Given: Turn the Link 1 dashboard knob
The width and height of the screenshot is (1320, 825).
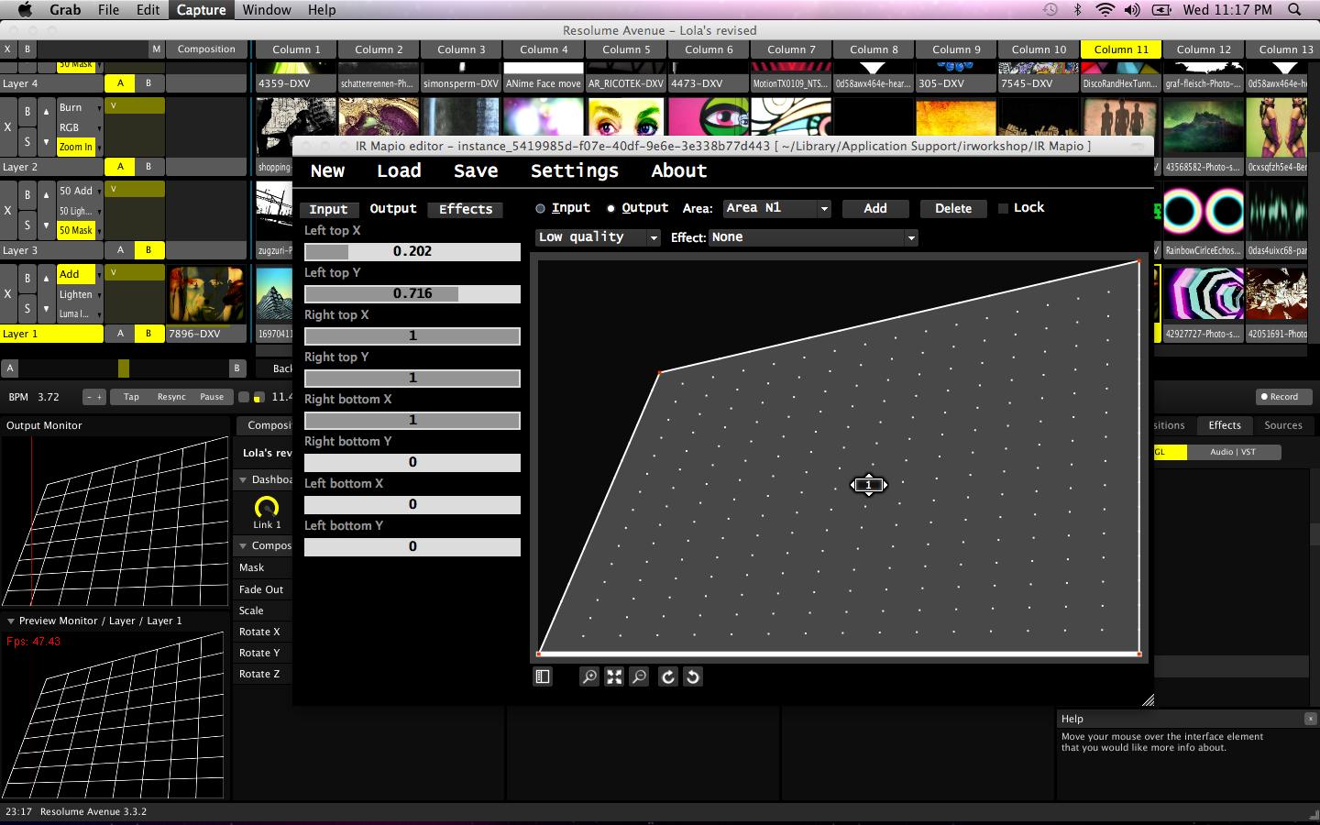Looking at the screenshot, I should coord(266,507).
